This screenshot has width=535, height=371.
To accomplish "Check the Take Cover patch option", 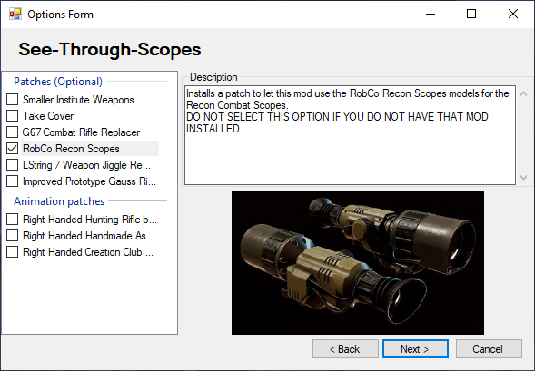I will point(13,116).
